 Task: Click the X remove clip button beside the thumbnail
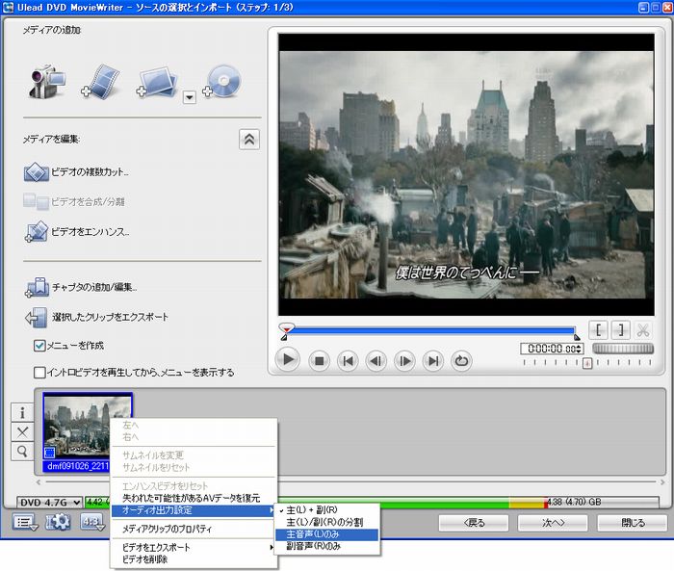pyautogui.click(x=22, y=431)
